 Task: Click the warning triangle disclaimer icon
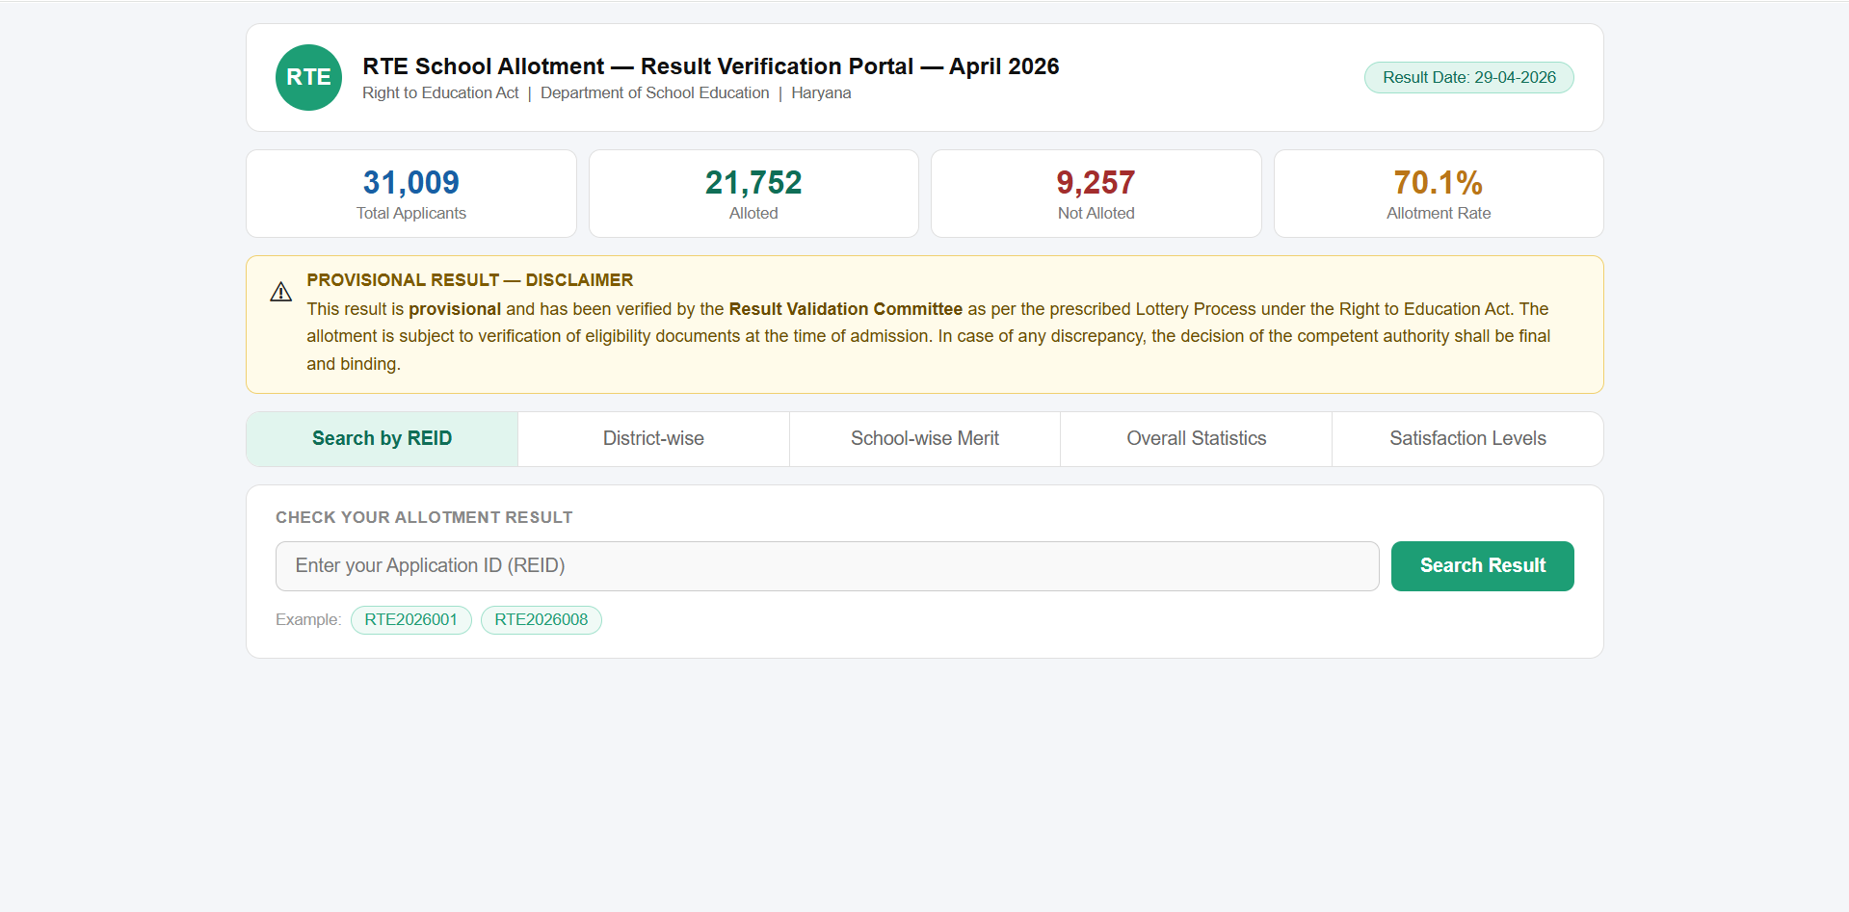point(280,292)
